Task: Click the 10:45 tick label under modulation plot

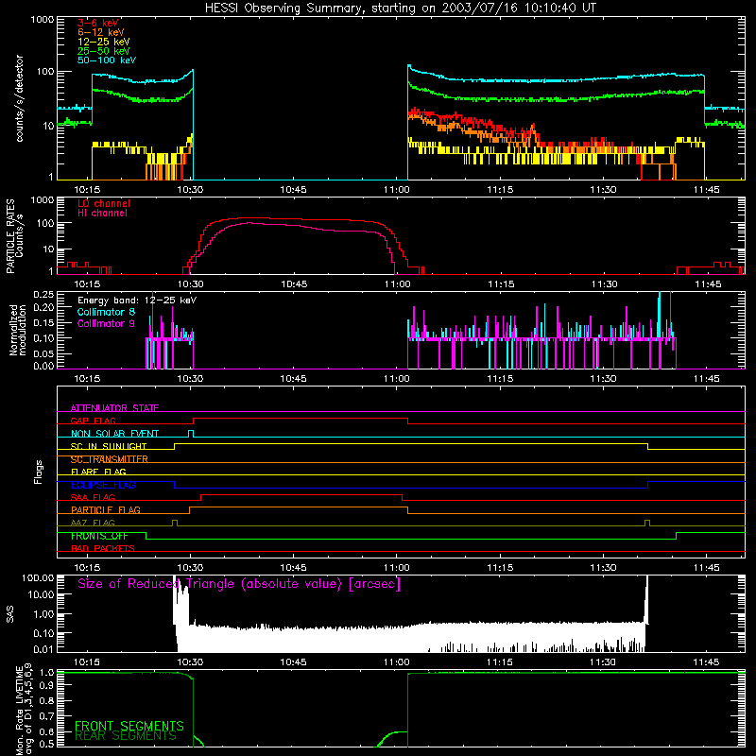Action: click(x=294, y=379)
